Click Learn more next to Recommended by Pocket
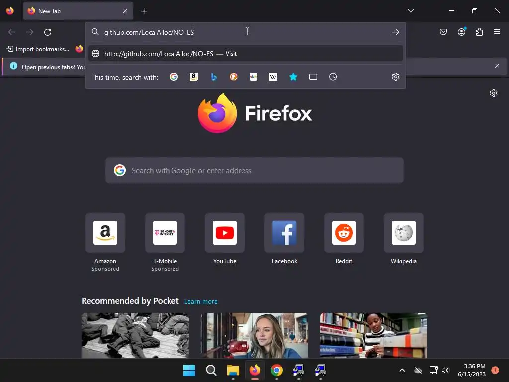509x382 pixels. (x=201, y=302)
